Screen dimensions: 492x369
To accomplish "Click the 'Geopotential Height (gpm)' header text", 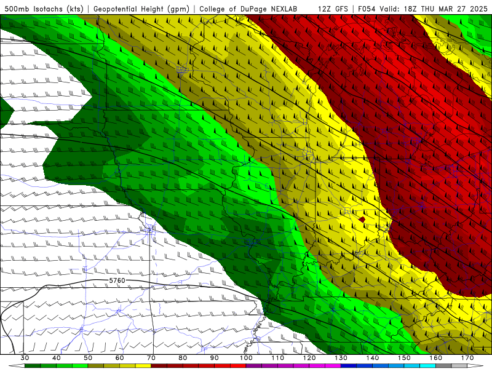I will [x=141, y=9].
